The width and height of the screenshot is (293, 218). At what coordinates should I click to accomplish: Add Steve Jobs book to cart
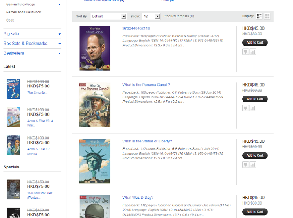(x=255, y=42)
